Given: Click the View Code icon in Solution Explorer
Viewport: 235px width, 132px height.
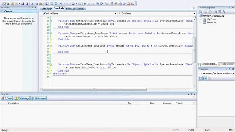Looking at the screenshot, I should pyautogui.click(x=216, y=12).
